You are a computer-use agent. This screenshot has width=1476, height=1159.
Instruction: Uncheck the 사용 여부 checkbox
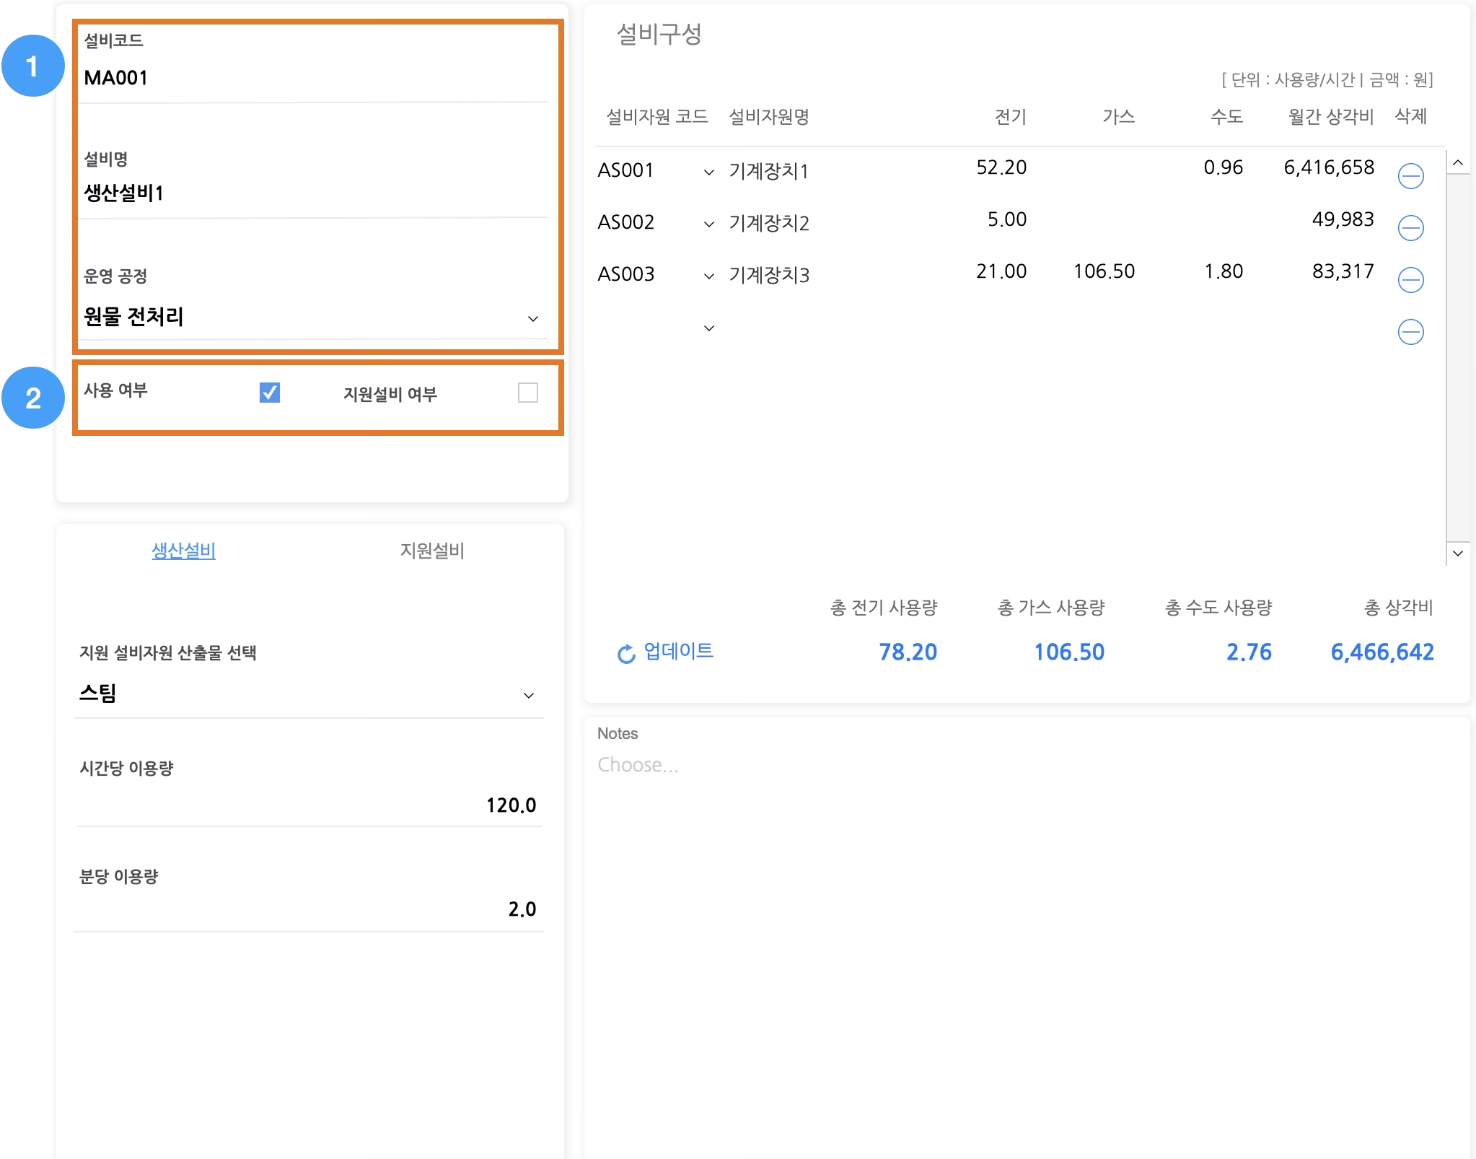[x=270, y=393]
